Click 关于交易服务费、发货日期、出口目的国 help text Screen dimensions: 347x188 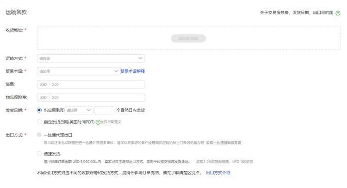pyautogui.click(x=297, y=13)
